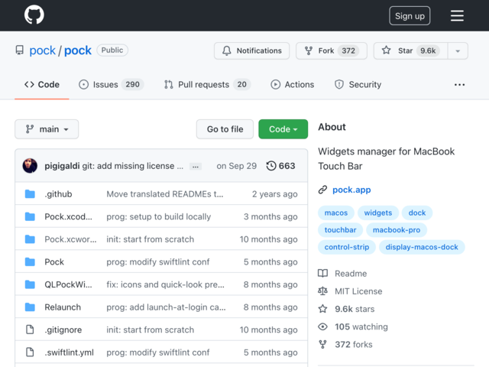
Task: Open the Star dropdown arrow
Action: tap(458, 50)
